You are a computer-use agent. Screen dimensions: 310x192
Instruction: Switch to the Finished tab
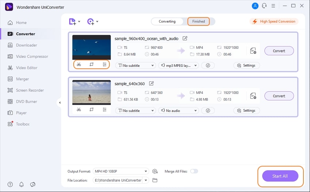tap(198, 21)
